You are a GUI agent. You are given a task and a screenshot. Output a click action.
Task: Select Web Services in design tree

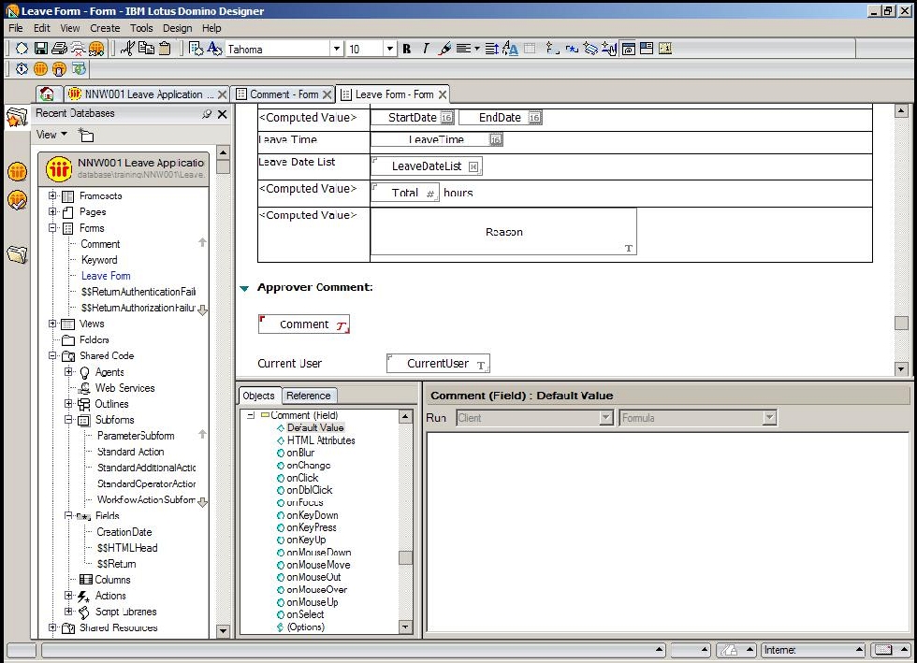click(x=124, y=388)
